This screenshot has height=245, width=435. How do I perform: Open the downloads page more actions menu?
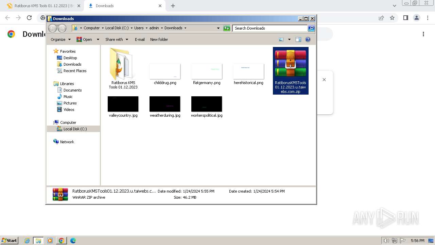pyautogui.click(x=423, y=34)
